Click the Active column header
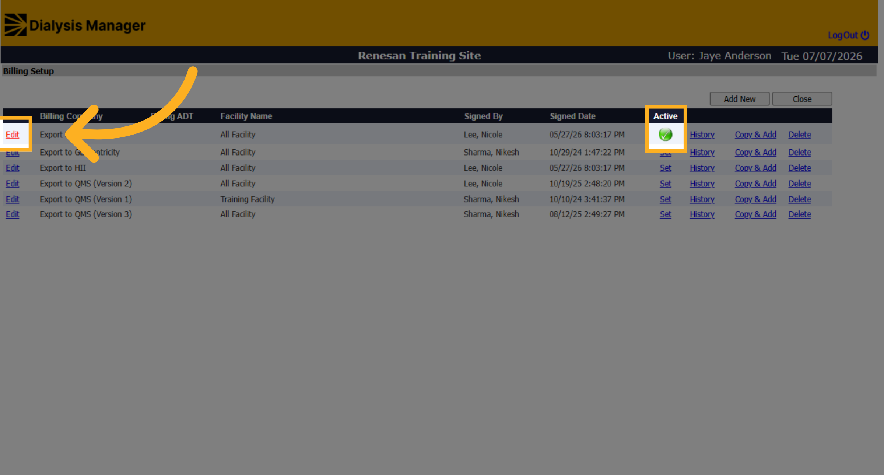Viewport: 884px width, 475px height. 665,116
